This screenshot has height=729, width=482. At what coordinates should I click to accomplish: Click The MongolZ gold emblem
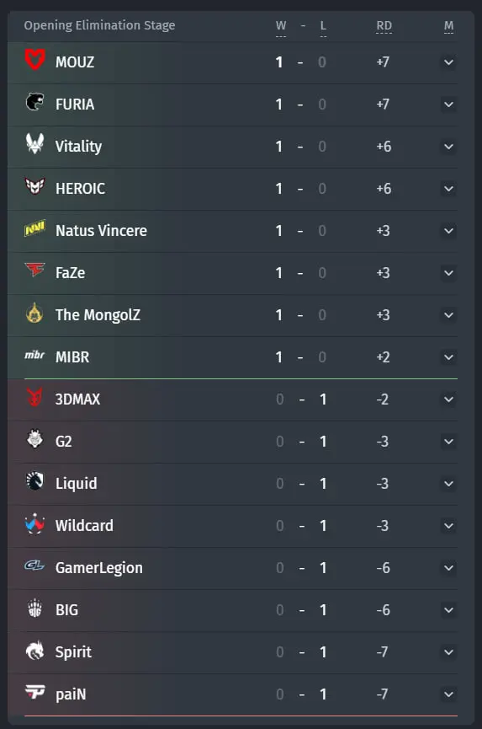point(34,313)
